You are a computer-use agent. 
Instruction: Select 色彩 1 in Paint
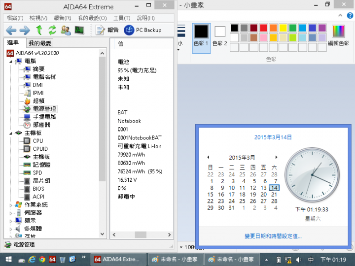point(201,38)
